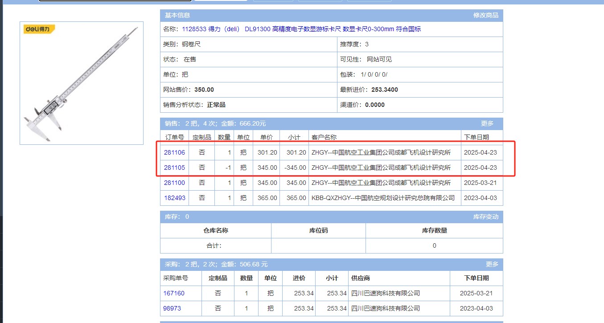Select the 推荐度 3 cell

click(x=420, y=44)
